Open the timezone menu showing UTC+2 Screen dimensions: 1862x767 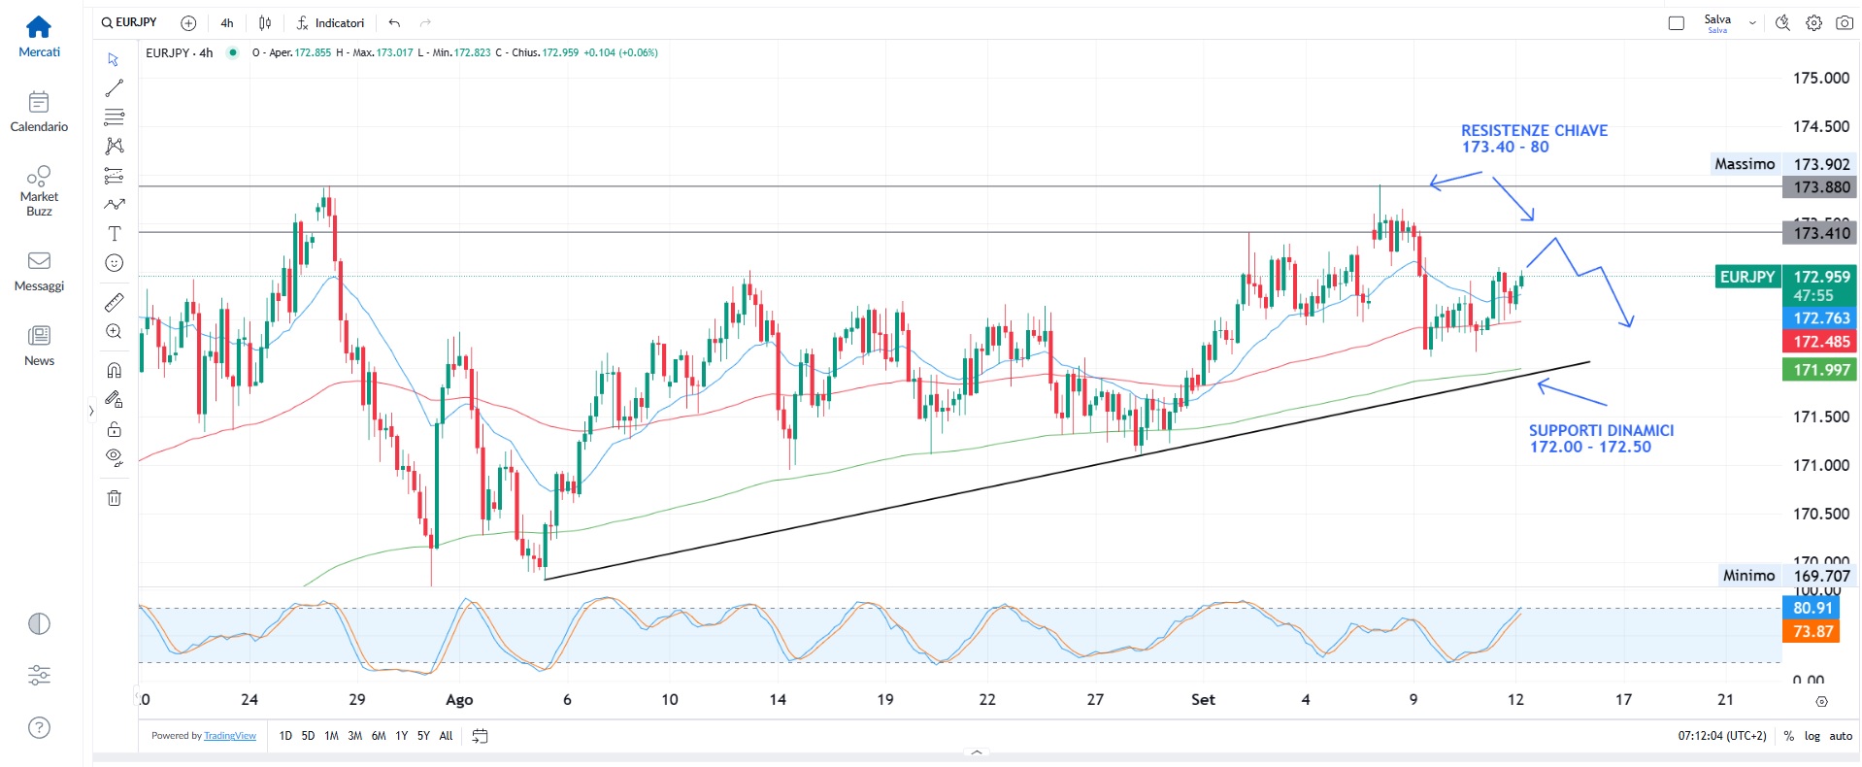click(x=1721, y=736)
